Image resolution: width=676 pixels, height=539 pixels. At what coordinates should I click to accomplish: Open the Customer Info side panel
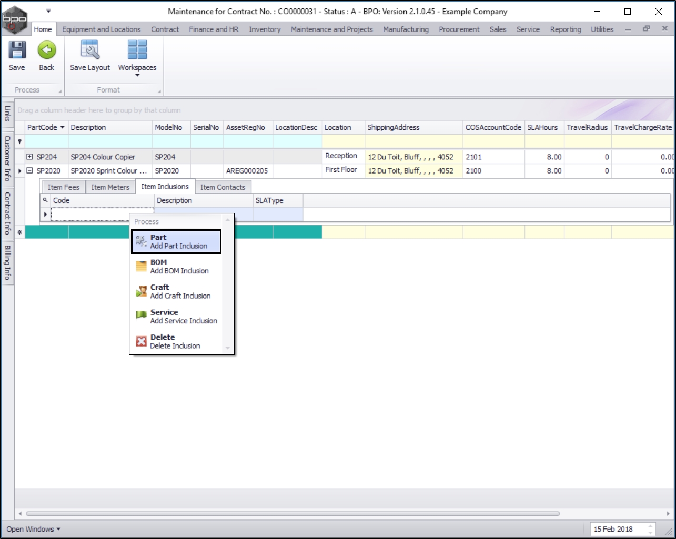point(7,158)
